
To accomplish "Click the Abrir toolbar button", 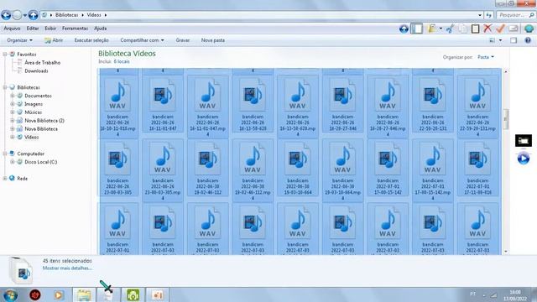I will click(54, 40).
